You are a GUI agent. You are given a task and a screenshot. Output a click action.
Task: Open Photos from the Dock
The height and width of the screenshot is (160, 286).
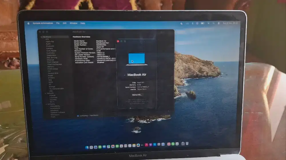pos(113,146)
